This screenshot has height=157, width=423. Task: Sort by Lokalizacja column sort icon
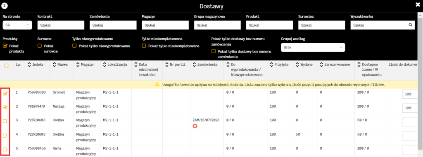[105, 65]
